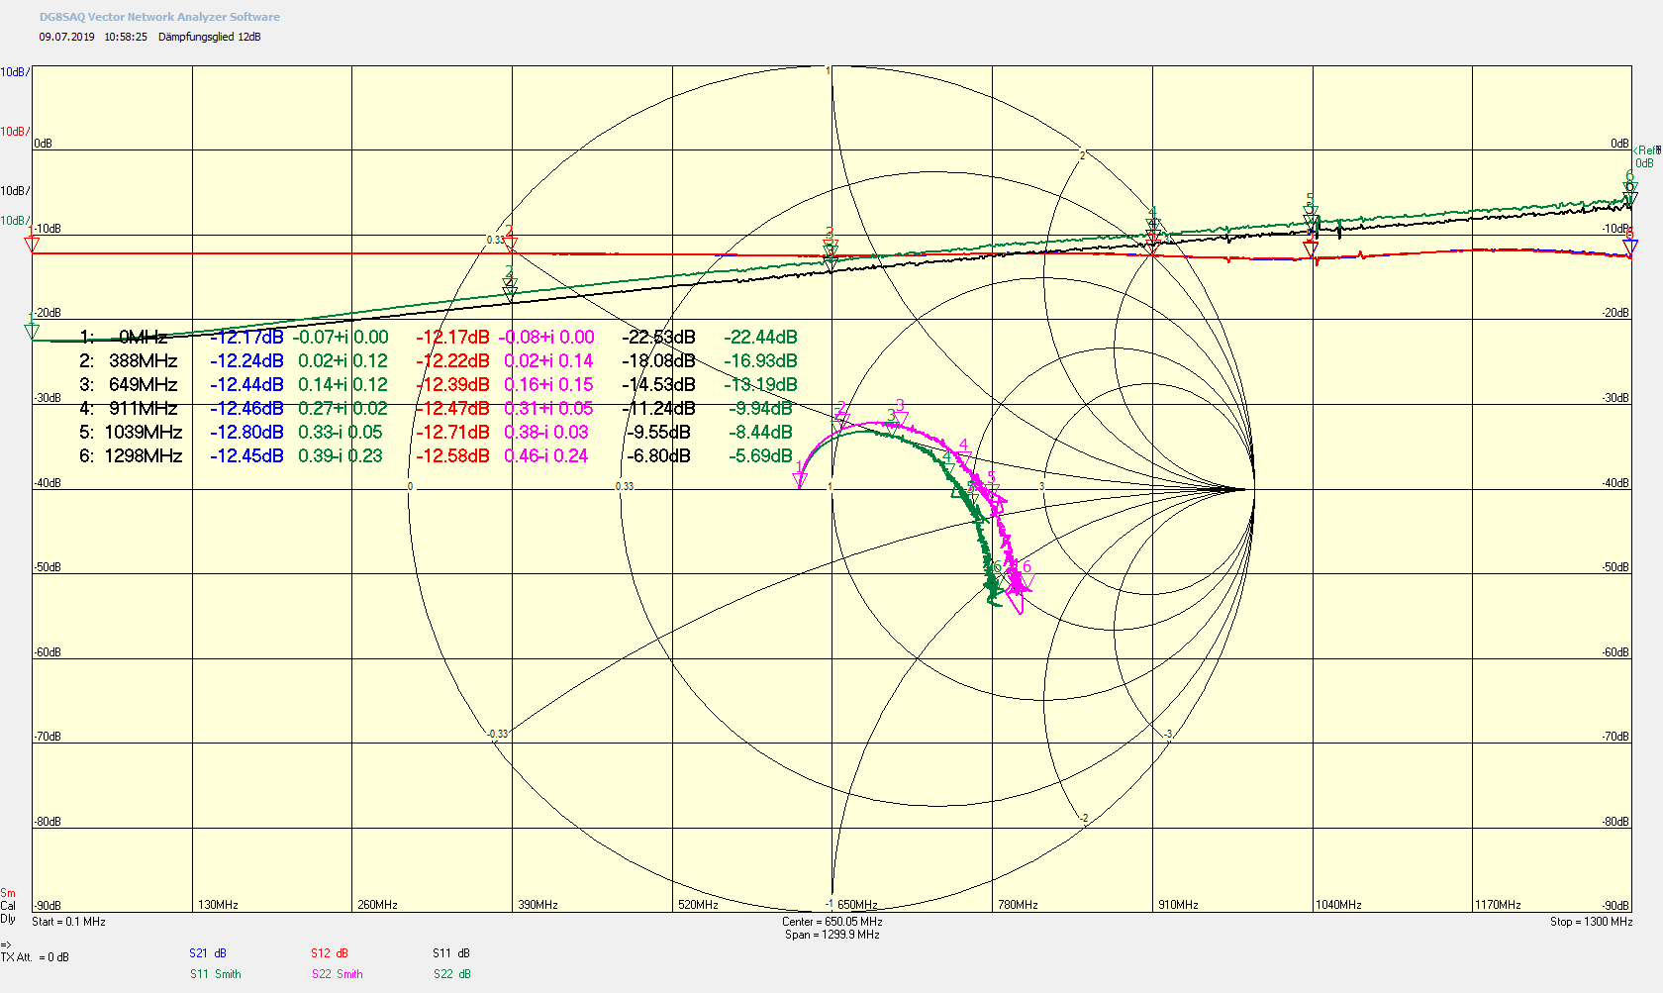Click the 1170MHz frequency axis label
This screenshot has width=1663, height=993.
tap(1498, 905)
